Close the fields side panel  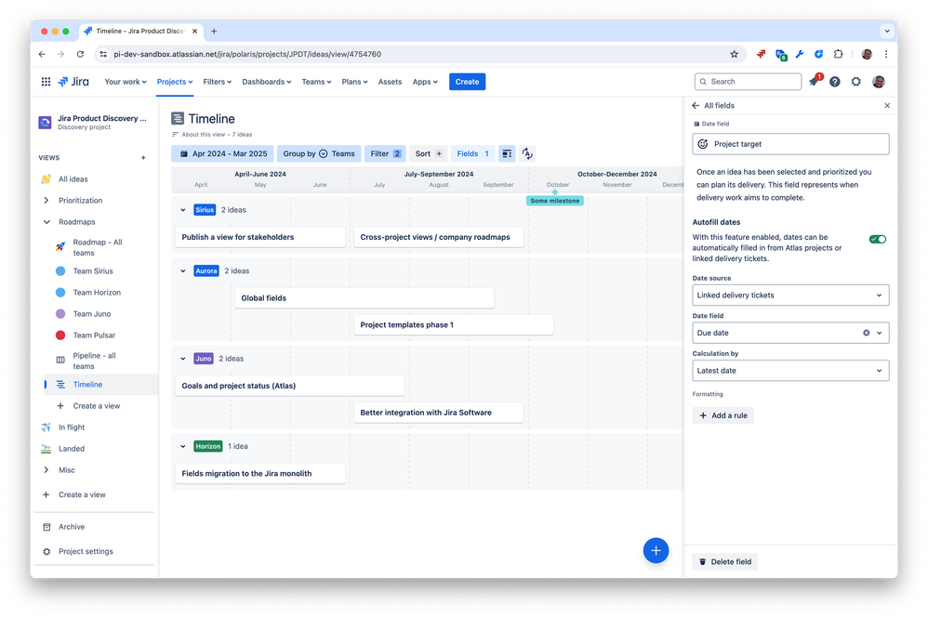[886, 105]
